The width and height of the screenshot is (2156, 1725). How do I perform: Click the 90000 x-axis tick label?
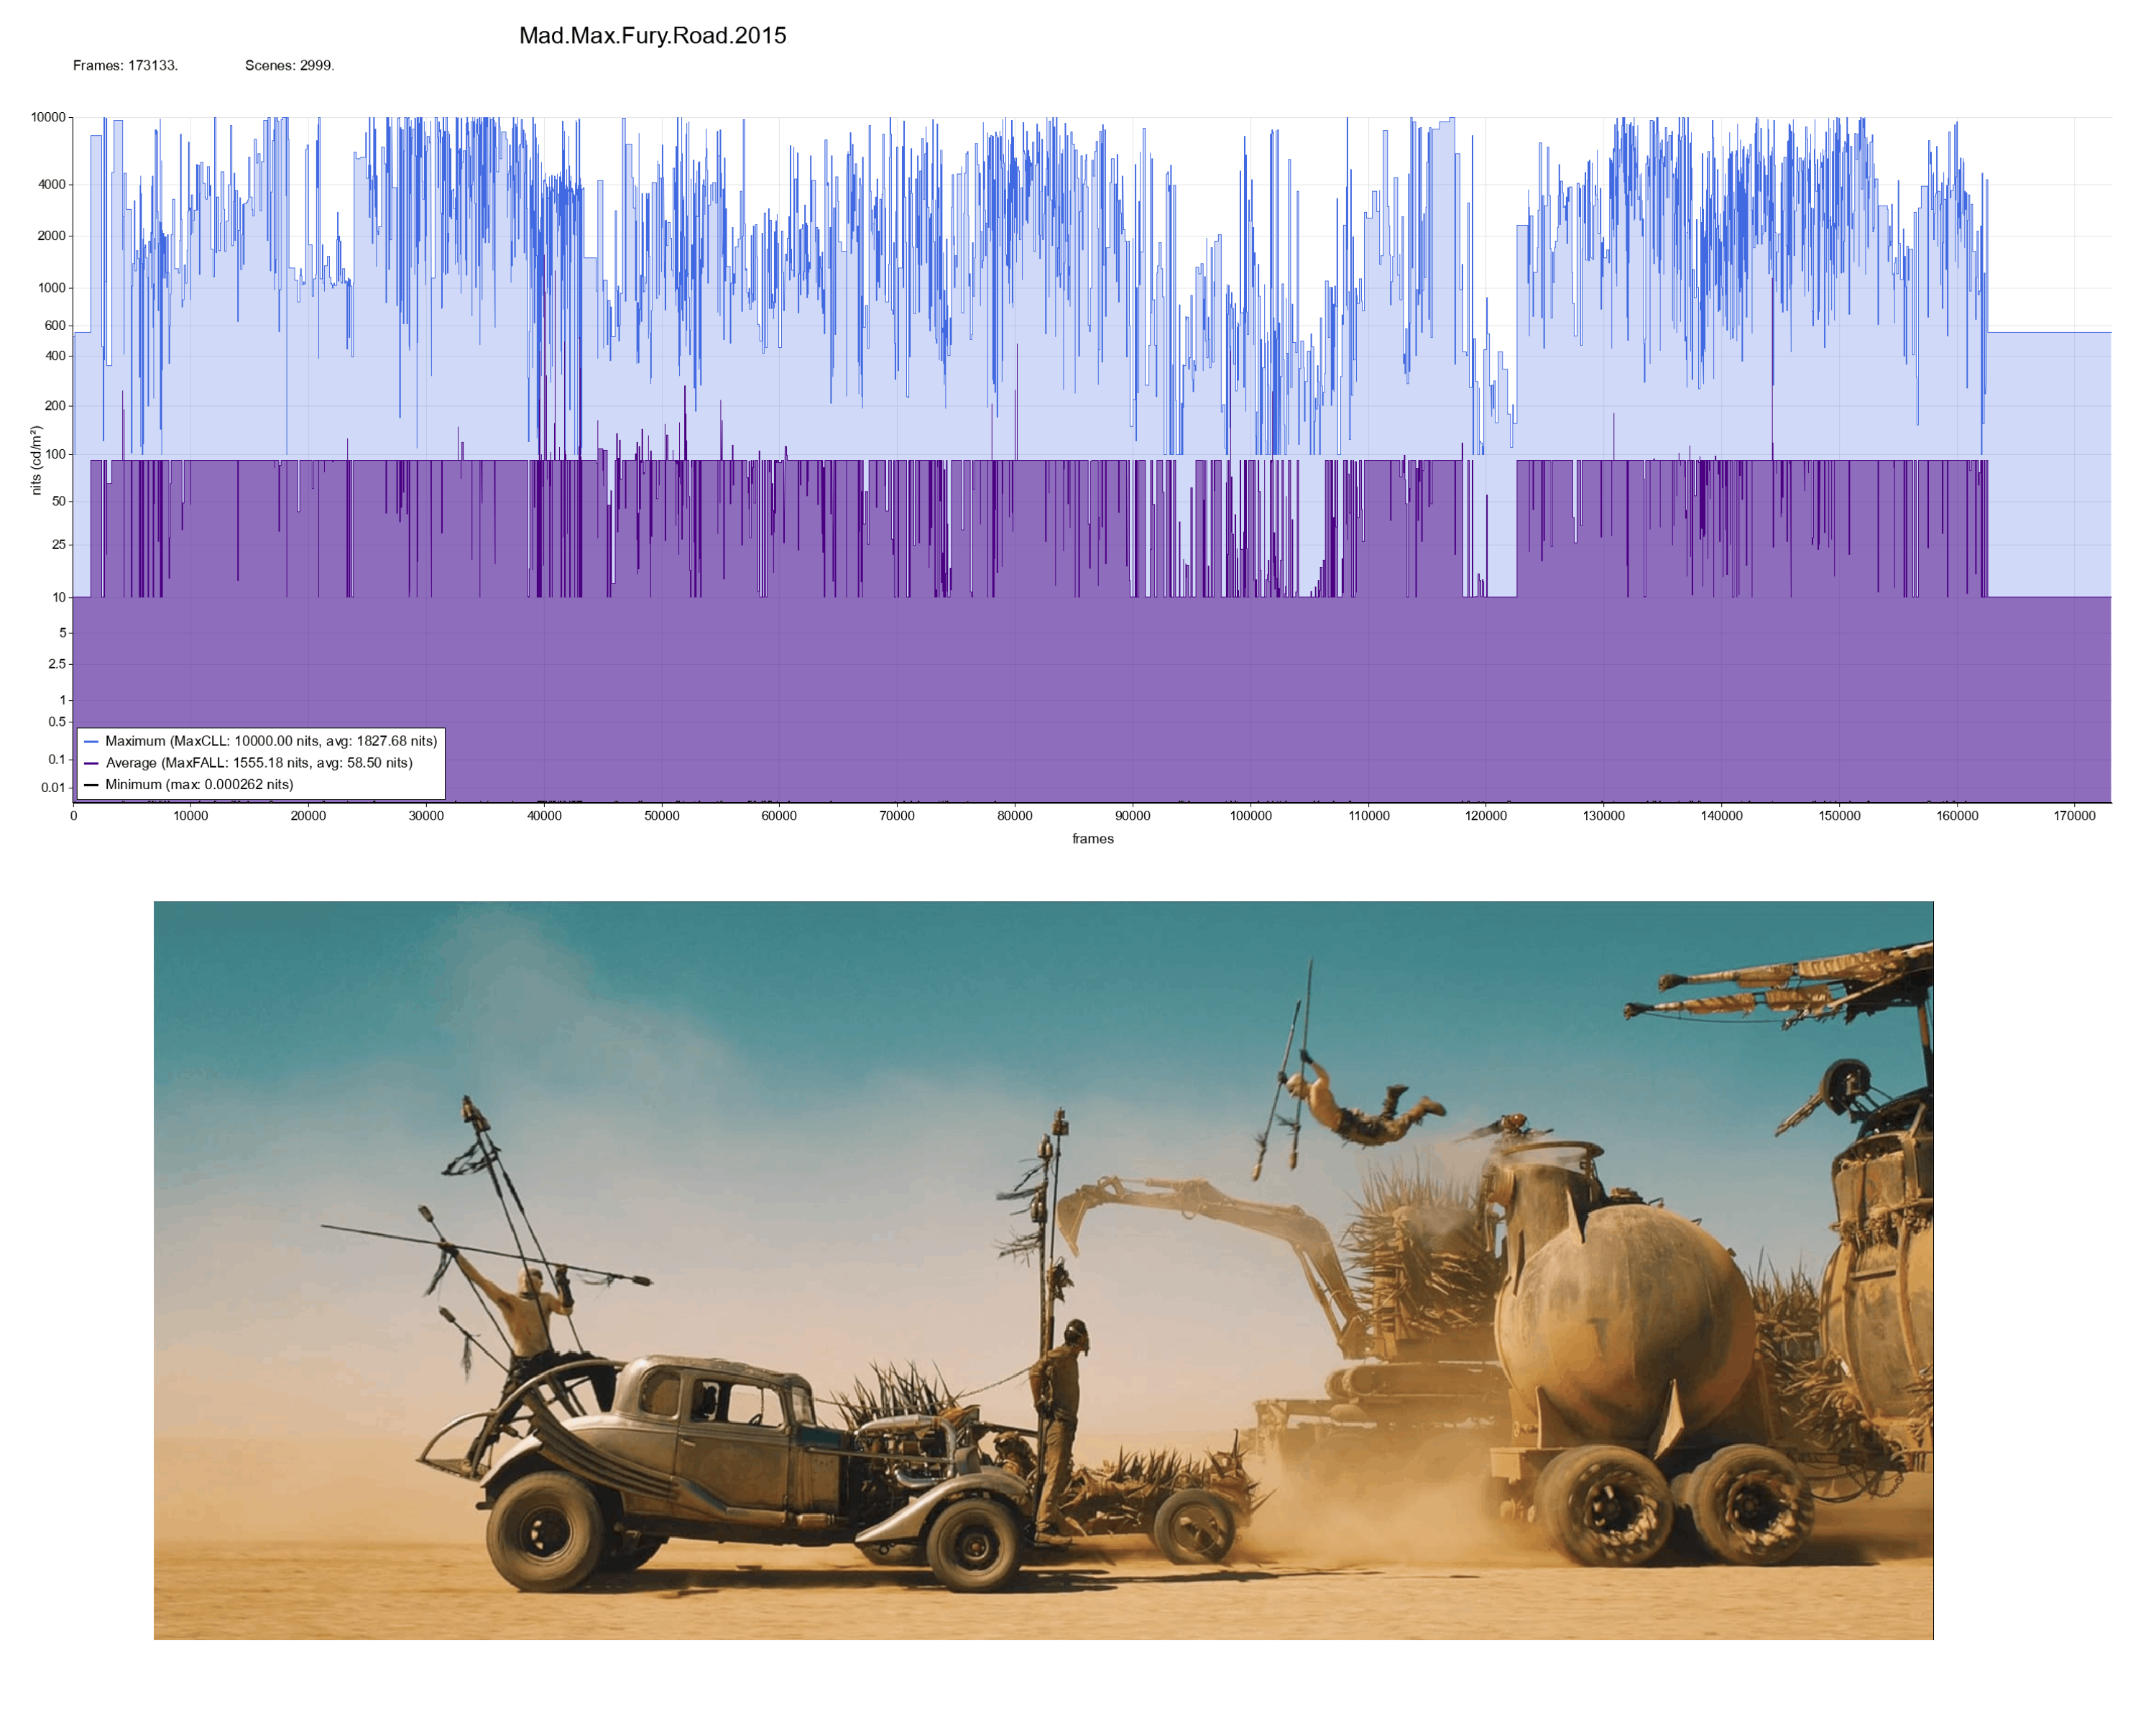[x=1133, y=816]
